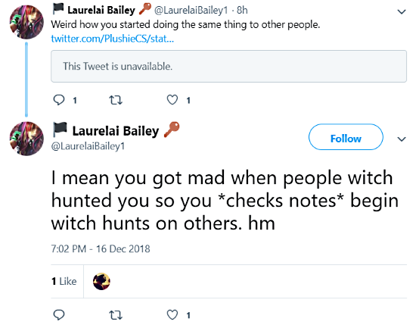View avatar of user who liked tweet
The height and width of the screenshot is (331, 419).
[x=101, y=281]
